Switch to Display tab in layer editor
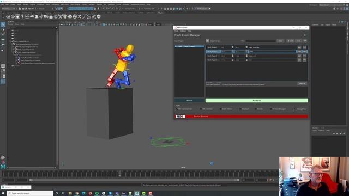 click(315, 128)
